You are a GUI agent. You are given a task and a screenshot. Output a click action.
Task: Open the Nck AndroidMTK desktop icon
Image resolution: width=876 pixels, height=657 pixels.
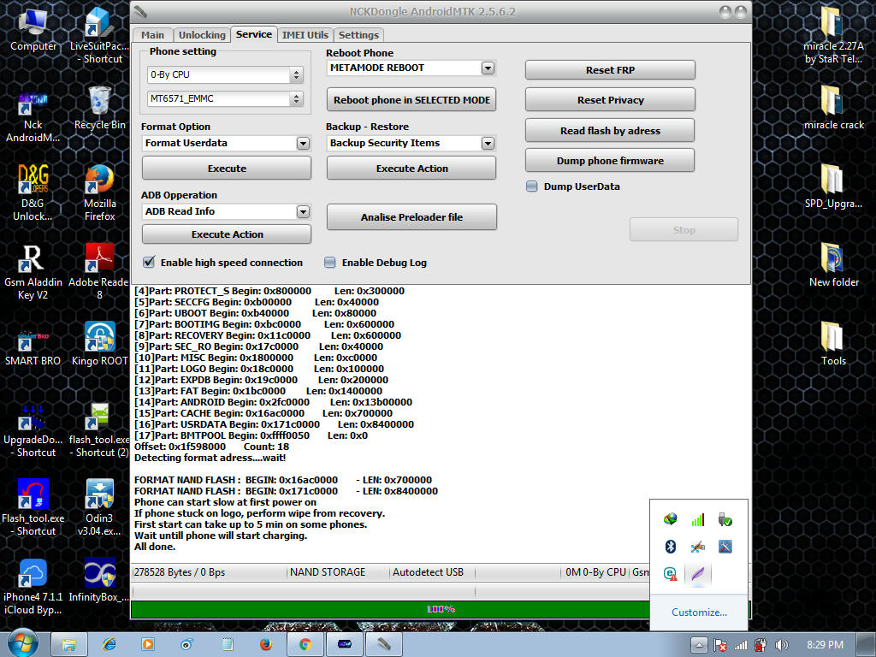[33, 116]
